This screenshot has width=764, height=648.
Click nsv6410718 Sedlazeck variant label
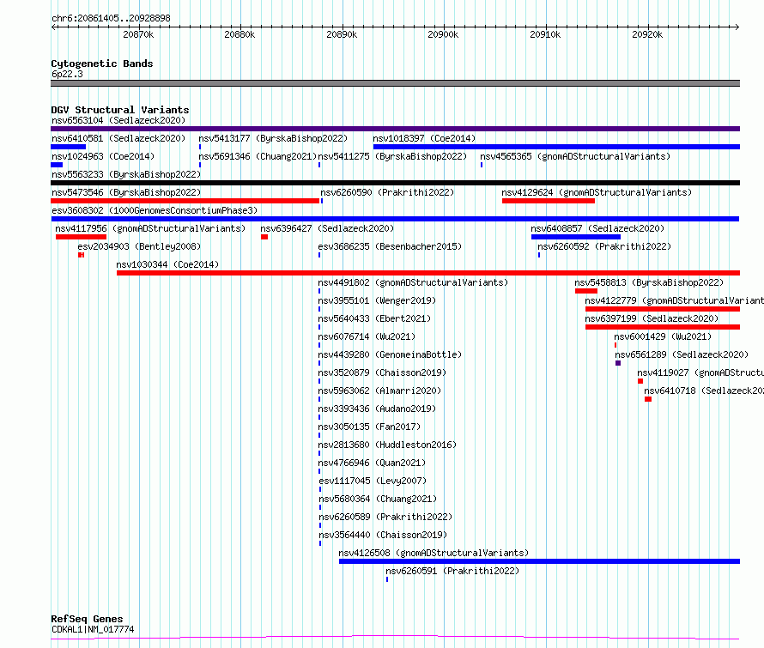704,391
